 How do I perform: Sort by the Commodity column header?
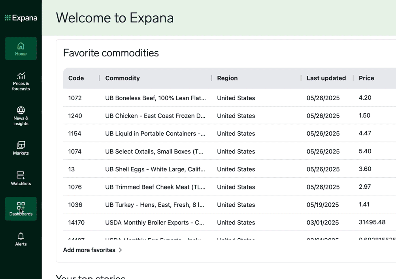(123, 78)
